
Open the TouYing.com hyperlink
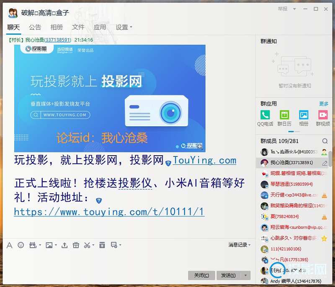[204, 160]
